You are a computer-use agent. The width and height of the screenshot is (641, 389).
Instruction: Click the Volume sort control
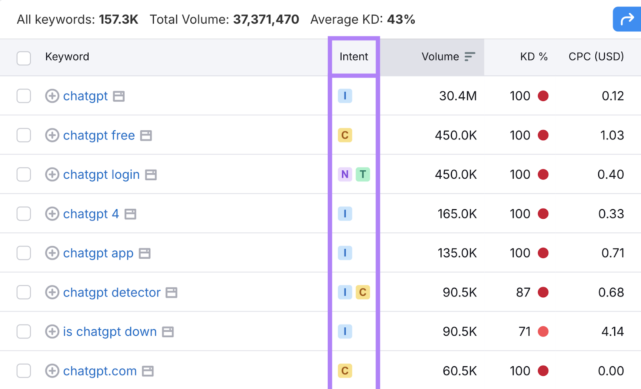click(x=469, y=56)
